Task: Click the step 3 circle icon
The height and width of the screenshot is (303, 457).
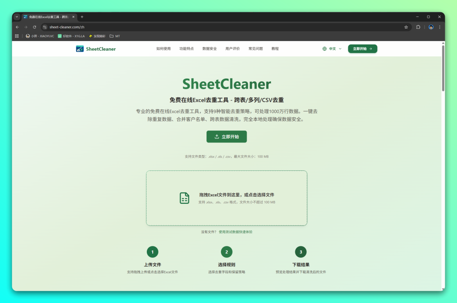Action: point(301,252)
